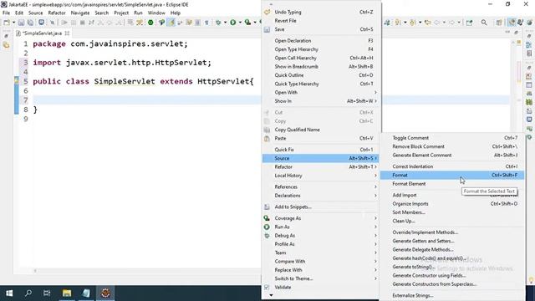Screen dimensions: 535x301
Task: Click the Package Explorer icon in left sidebar
Action: [7, 45]
